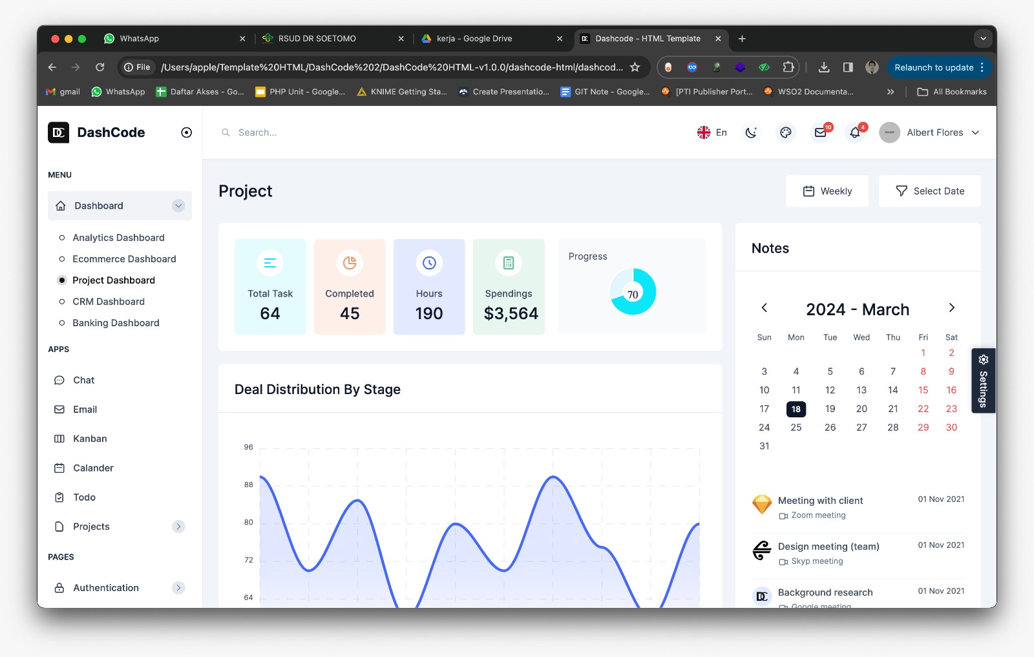Click the Kanban board icon
This screenshot has height=657, width=1034.
(59, 439)
